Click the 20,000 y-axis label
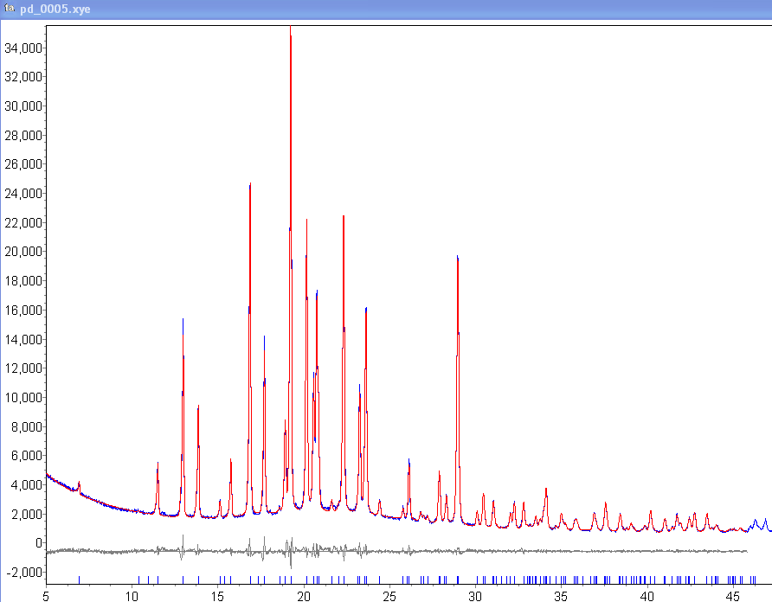Viewport: 772px width, 602px height. coord(23,252)
